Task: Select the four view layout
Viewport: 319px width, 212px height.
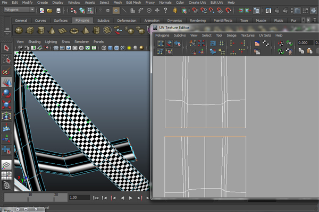Action: pos(6,175)
